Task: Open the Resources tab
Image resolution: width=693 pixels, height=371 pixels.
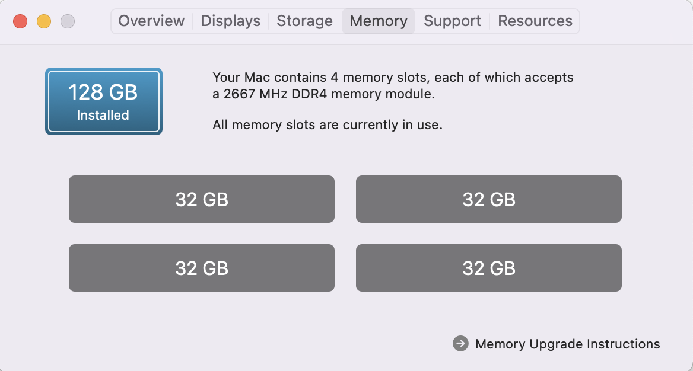Action: (535, 21)
